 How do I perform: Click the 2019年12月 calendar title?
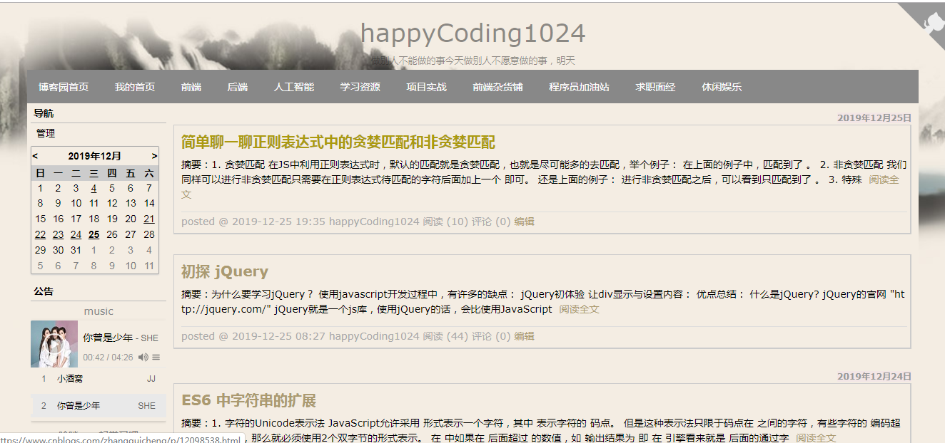click(95, 156)
